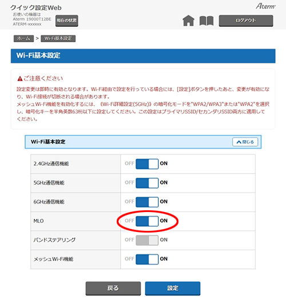Open the 現在の状態 status button

coord(67,21)
